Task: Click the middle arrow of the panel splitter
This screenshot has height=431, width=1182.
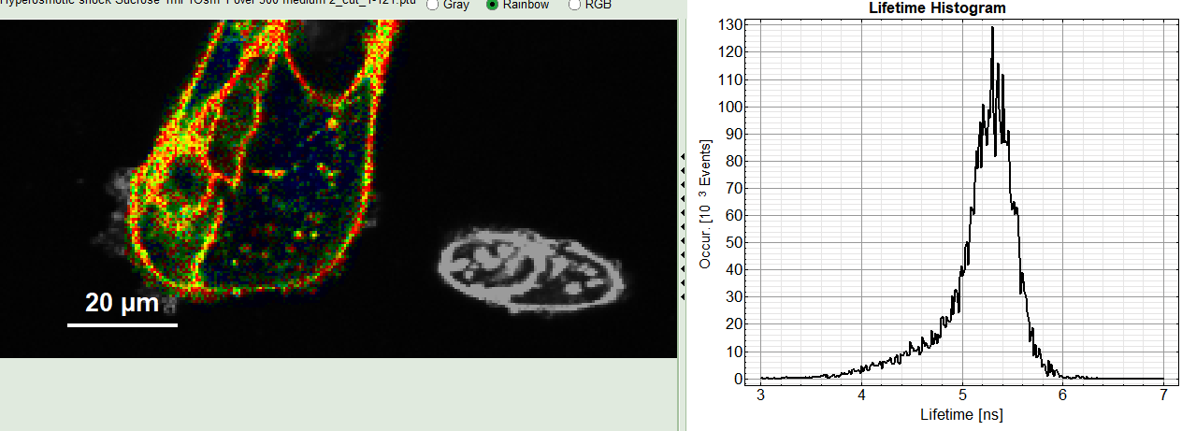Action: click(x=682, y=226)
